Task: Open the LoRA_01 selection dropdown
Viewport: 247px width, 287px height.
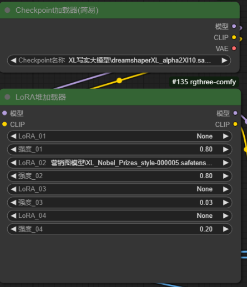Action: [x=120, y=136]
